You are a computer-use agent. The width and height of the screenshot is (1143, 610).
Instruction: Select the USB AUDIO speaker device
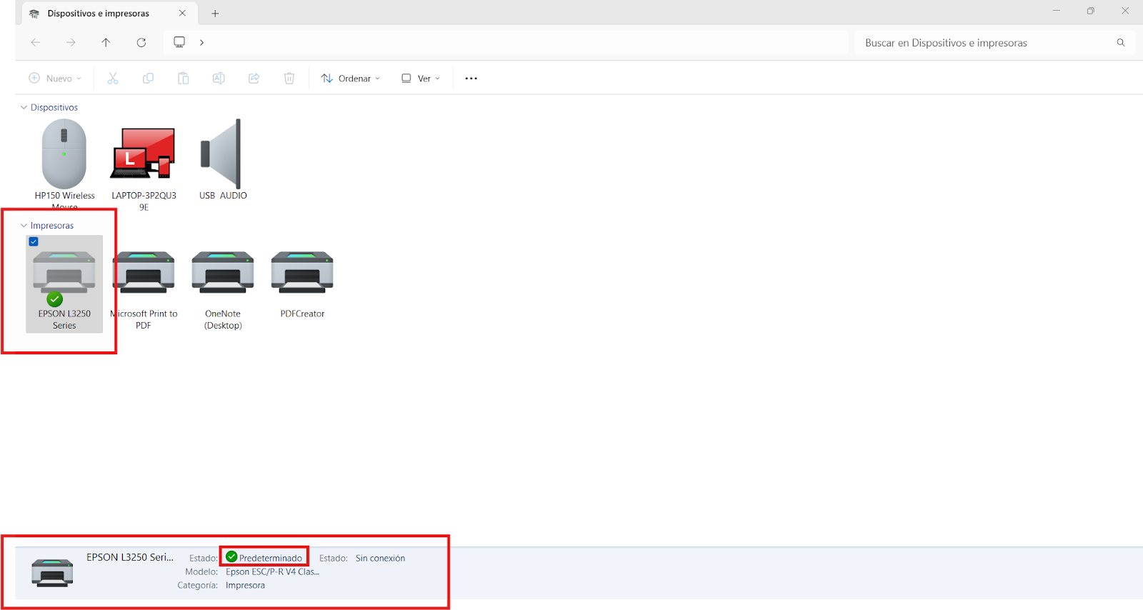coord(223,155)
